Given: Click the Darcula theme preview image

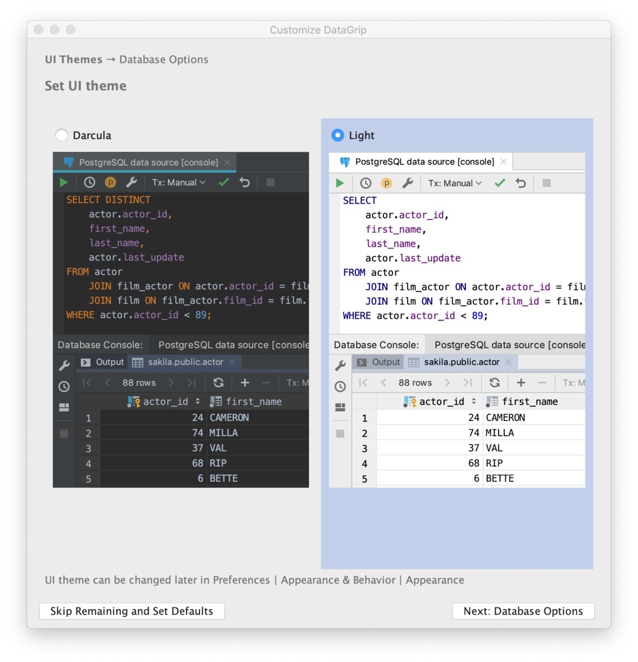Looking at the screenshot, I should (181, 320).
